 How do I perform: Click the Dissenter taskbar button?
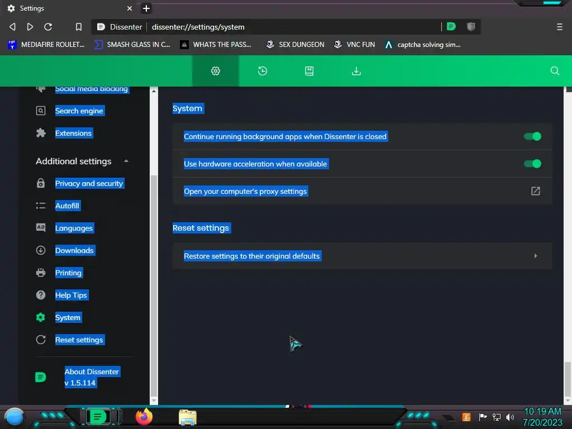pos(98,417)
